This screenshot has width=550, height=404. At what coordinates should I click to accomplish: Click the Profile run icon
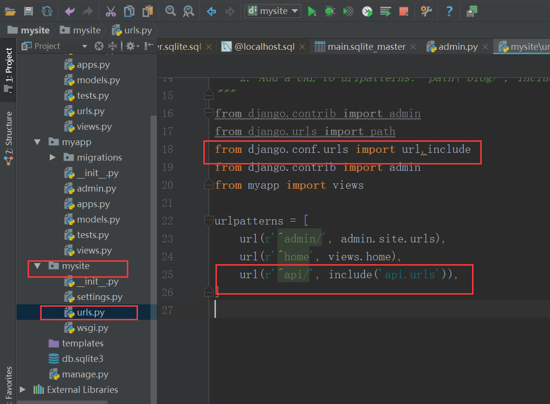click(367, 11)
